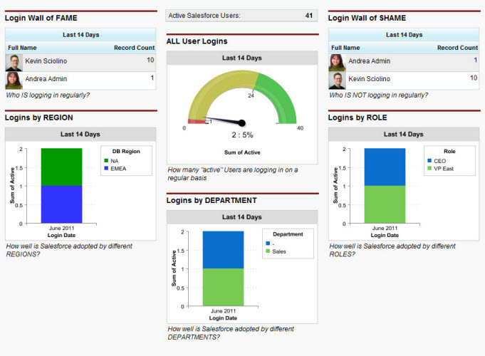Click Last 14 Days header above the gauge
This screenshot has height=356, width=485.
pyautogui.click(x=242, y=58)
